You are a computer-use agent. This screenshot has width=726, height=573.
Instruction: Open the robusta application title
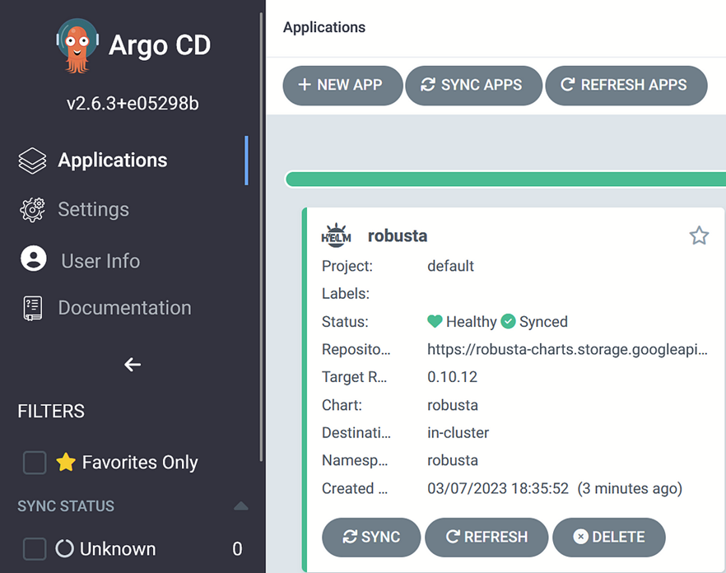[398, 235]
